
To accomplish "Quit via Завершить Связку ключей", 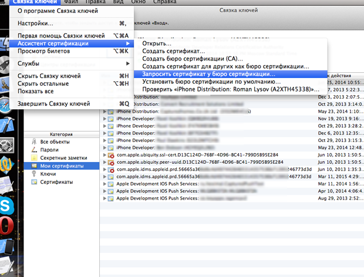I will tap(72, 104).
